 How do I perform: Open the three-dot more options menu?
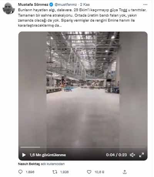click(145, 5)
